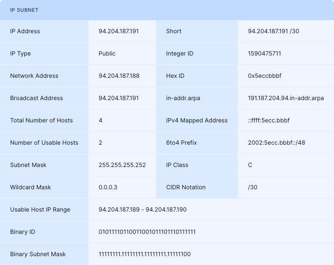Viewport: 334px width, 265px height.
Task: Select the Network Address value 94.204.187.188
Action: 119,76
